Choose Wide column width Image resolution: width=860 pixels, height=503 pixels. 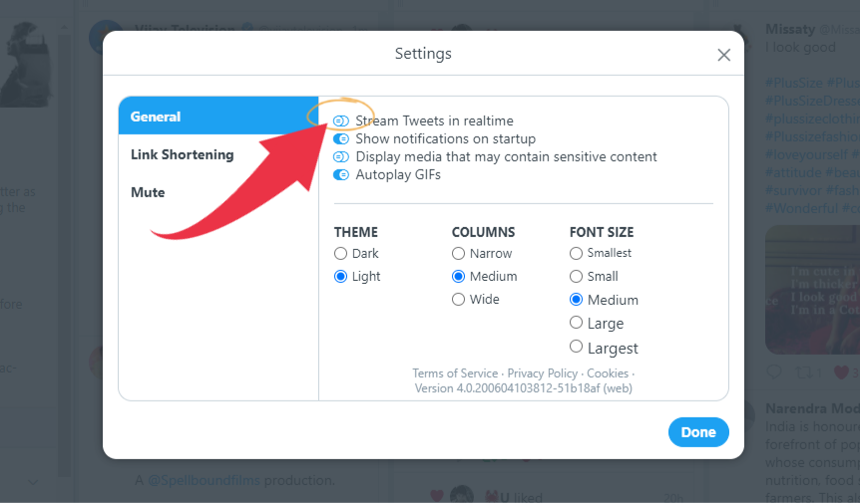458,300
